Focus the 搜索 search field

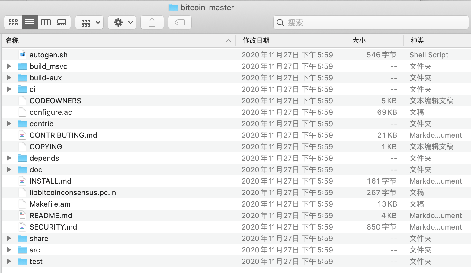(x=371, y=22)
